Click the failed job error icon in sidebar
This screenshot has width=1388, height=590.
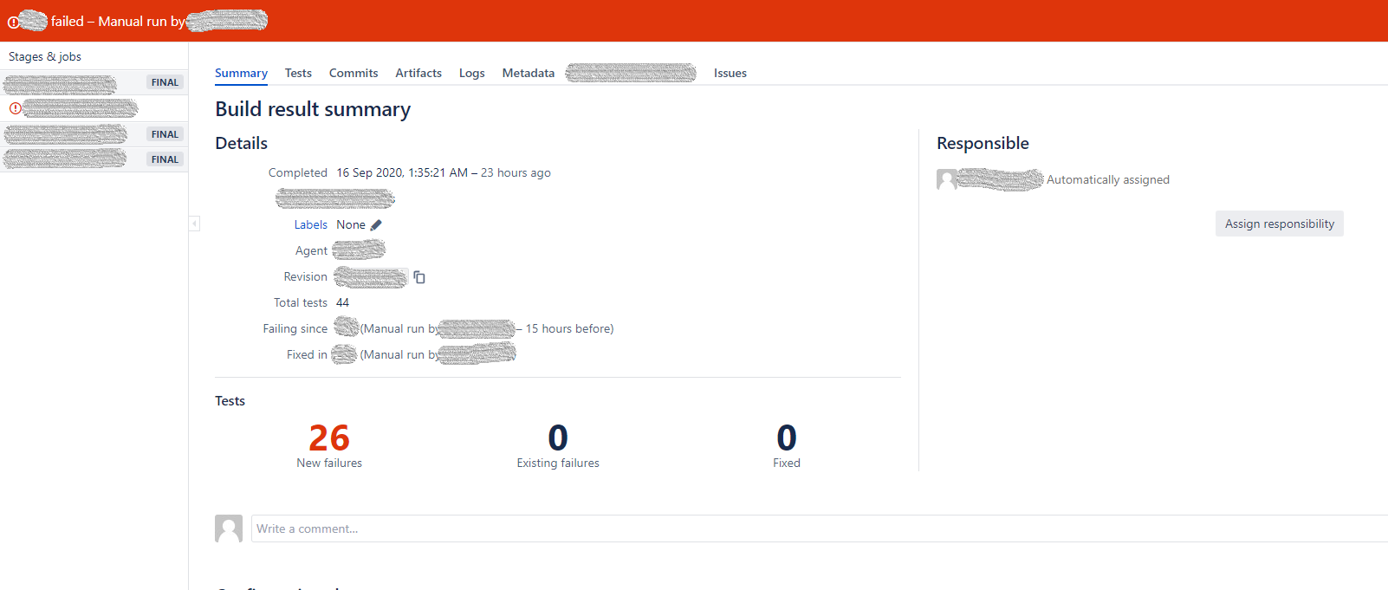[x=15, y=108]
